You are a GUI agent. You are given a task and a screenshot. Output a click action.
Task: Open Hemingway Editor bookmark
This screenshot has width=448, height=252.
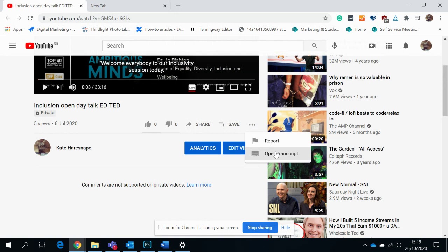click(211, 29)
